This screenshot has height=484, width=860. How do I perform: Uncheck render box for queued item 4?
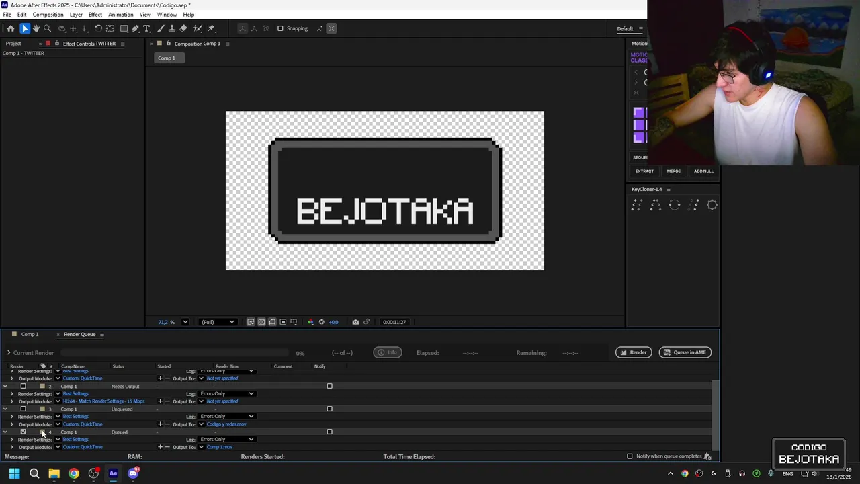[x=23, y=432]
